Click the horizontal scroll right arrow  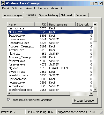coord(91,93)
